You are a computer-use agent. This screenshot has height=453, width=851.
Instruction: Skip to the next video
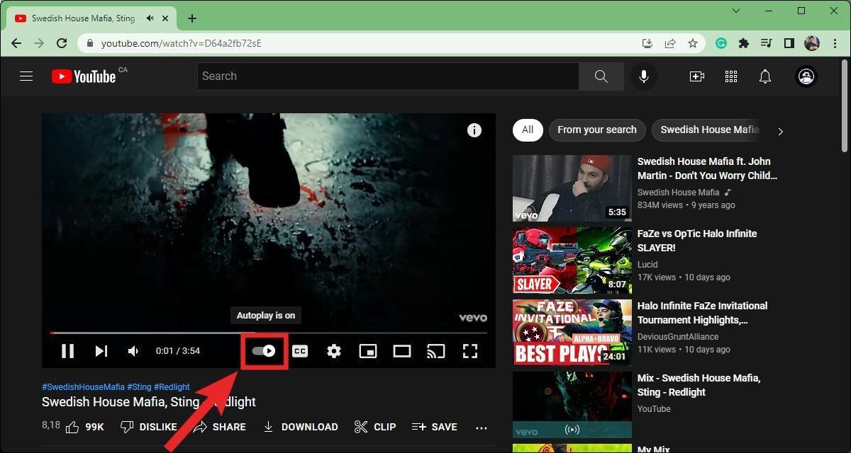pos(101,351)
